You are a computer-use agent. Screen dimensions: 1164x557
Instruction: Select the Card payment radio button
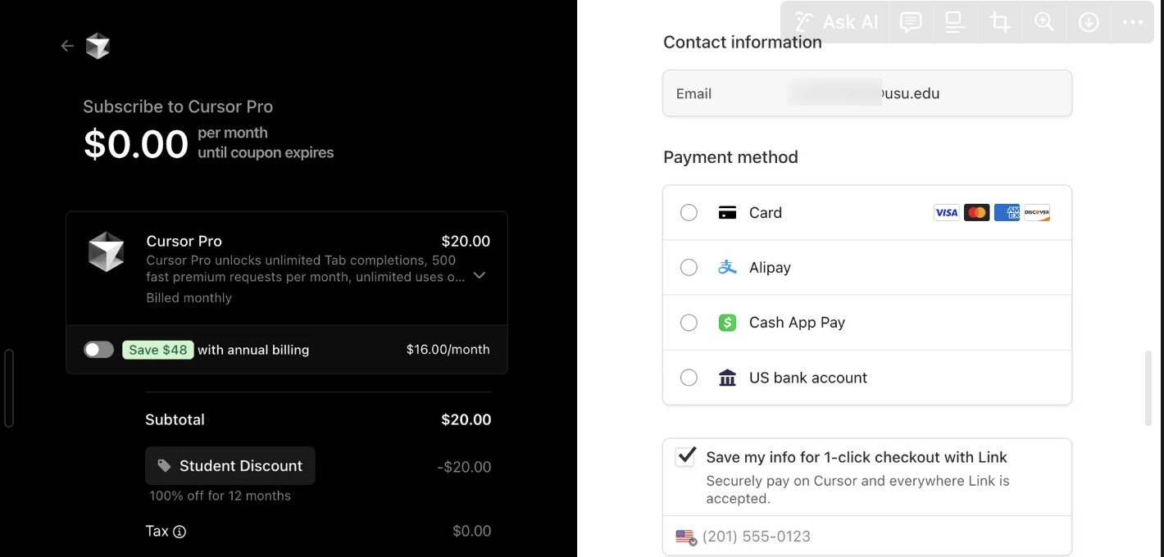click(689, 213)
